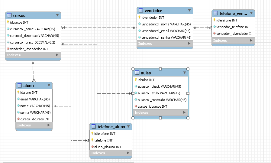The height and width of the screenshot is (163, 271).
Task: Collapse the cursos table with header arrow
Action: pos(57,15)
